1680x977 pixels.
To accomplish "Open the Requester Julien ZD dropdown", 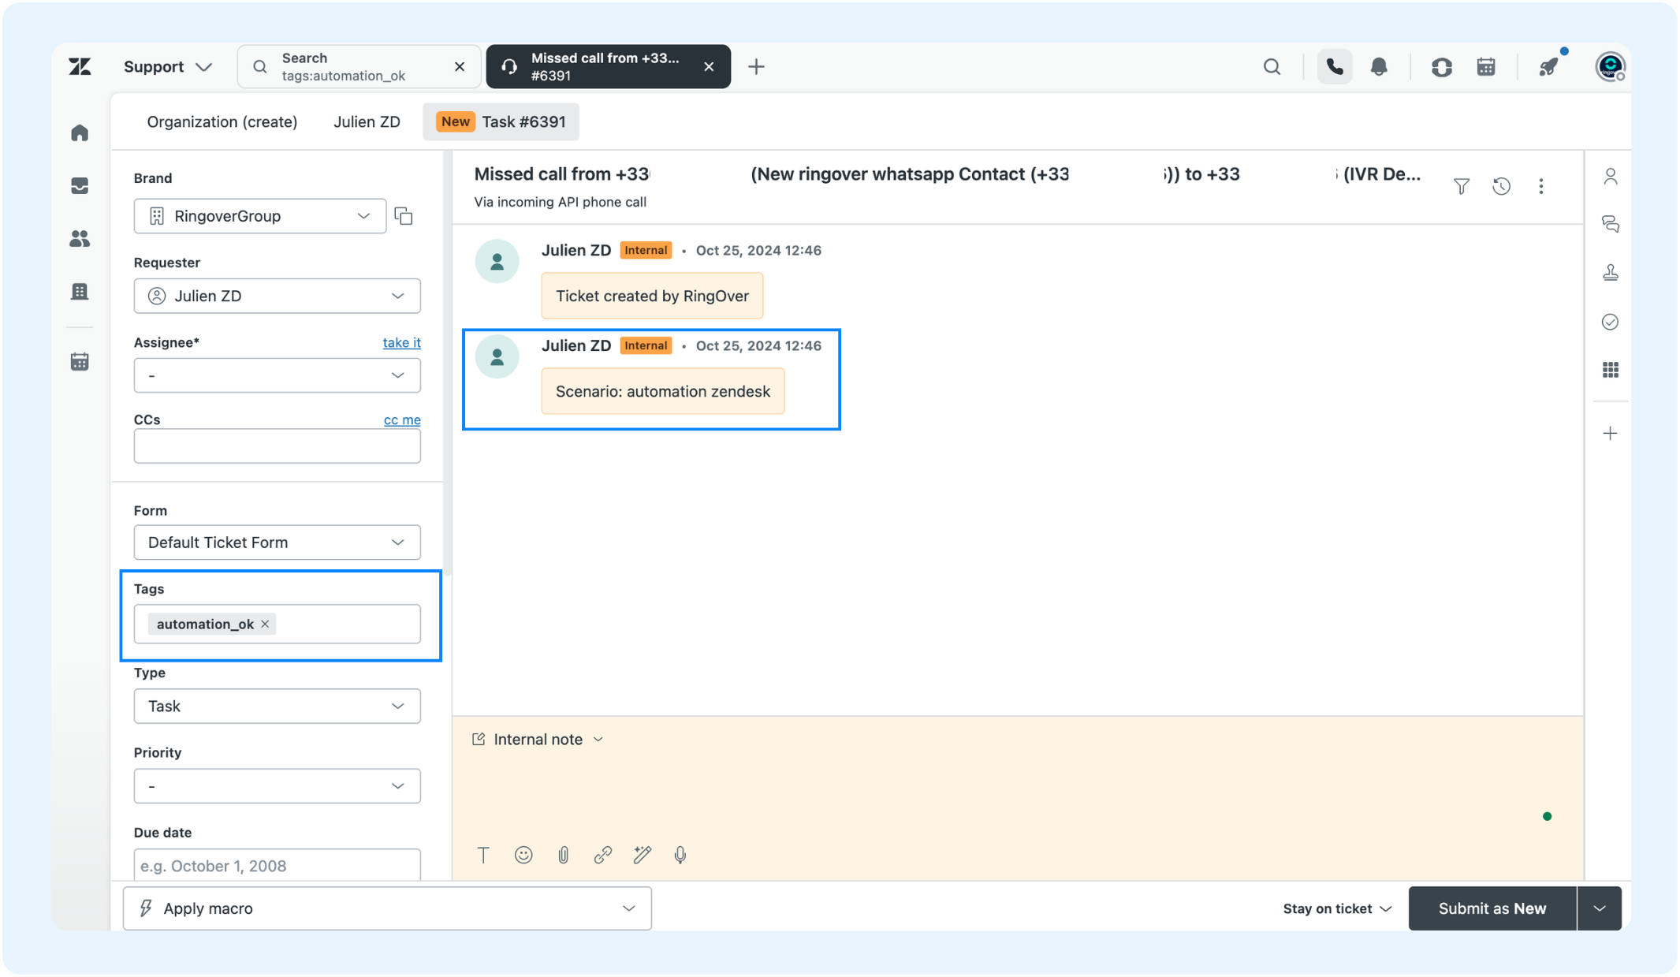I will (x=277, y=296).
